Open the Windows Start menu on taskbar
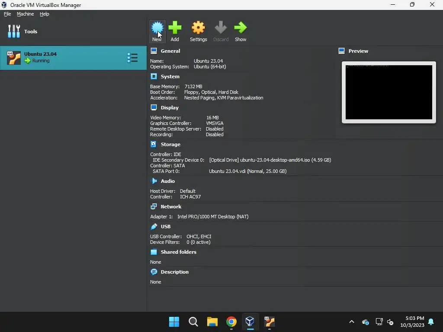This screenshot has width=443, height=332. 174,322
